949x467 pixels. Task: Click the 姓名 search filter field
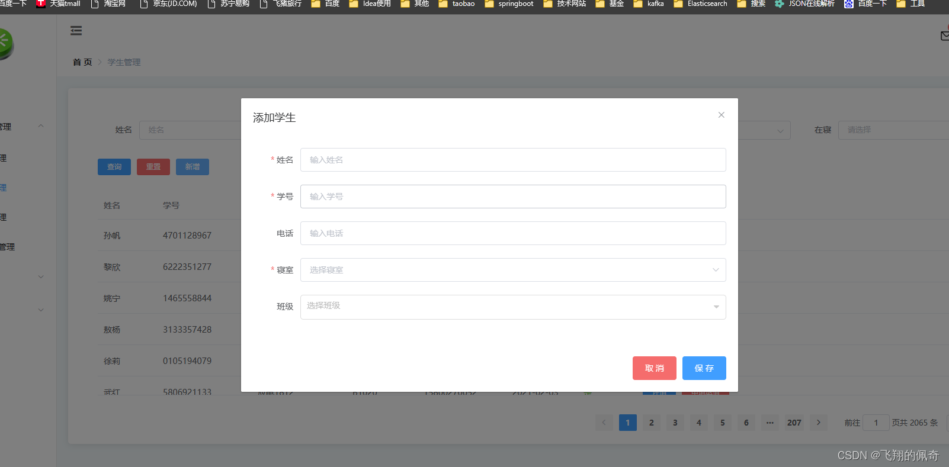click(x=190, y=130)
